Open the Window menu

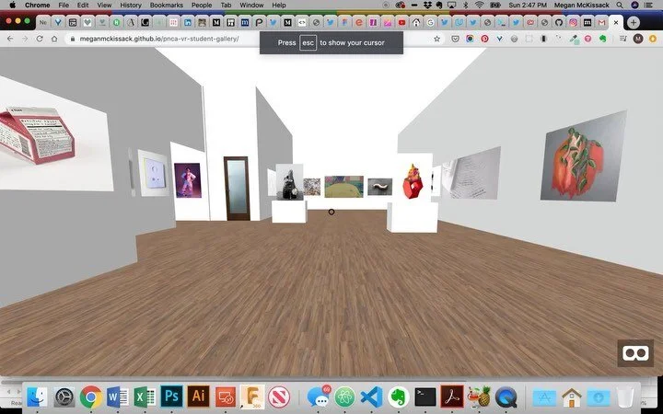tap(251, 6)
